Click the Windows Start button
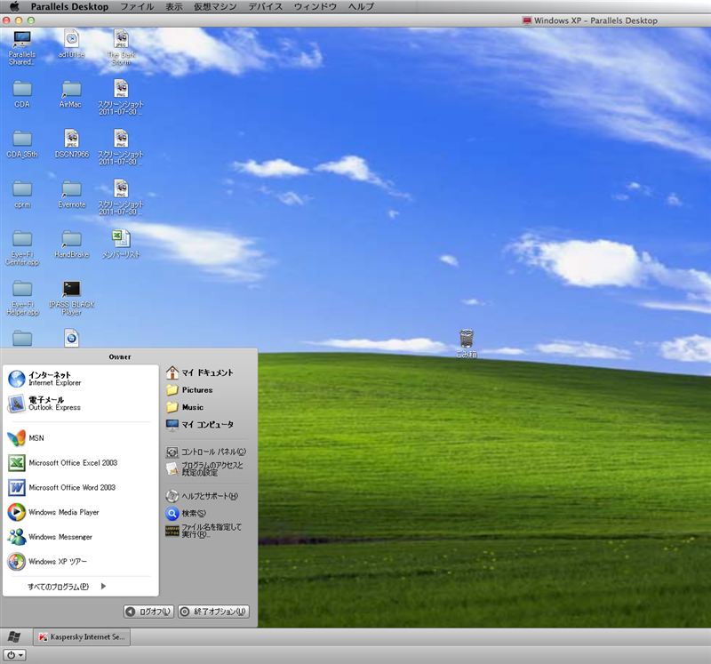Viewport: 711px width, 664px height. pyautogui.click(x=14, y=636)
